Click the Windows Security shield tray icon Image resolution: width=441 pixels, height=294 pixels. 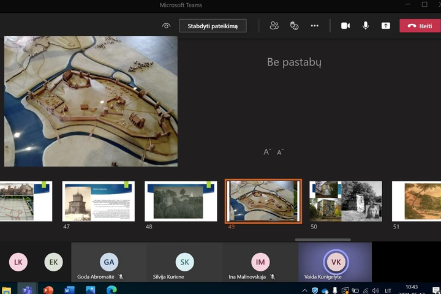pos(315,290)
